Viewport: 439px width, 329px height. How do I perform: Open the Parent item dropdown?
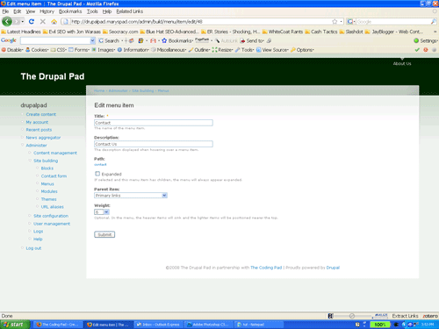(x=131, y=196)
